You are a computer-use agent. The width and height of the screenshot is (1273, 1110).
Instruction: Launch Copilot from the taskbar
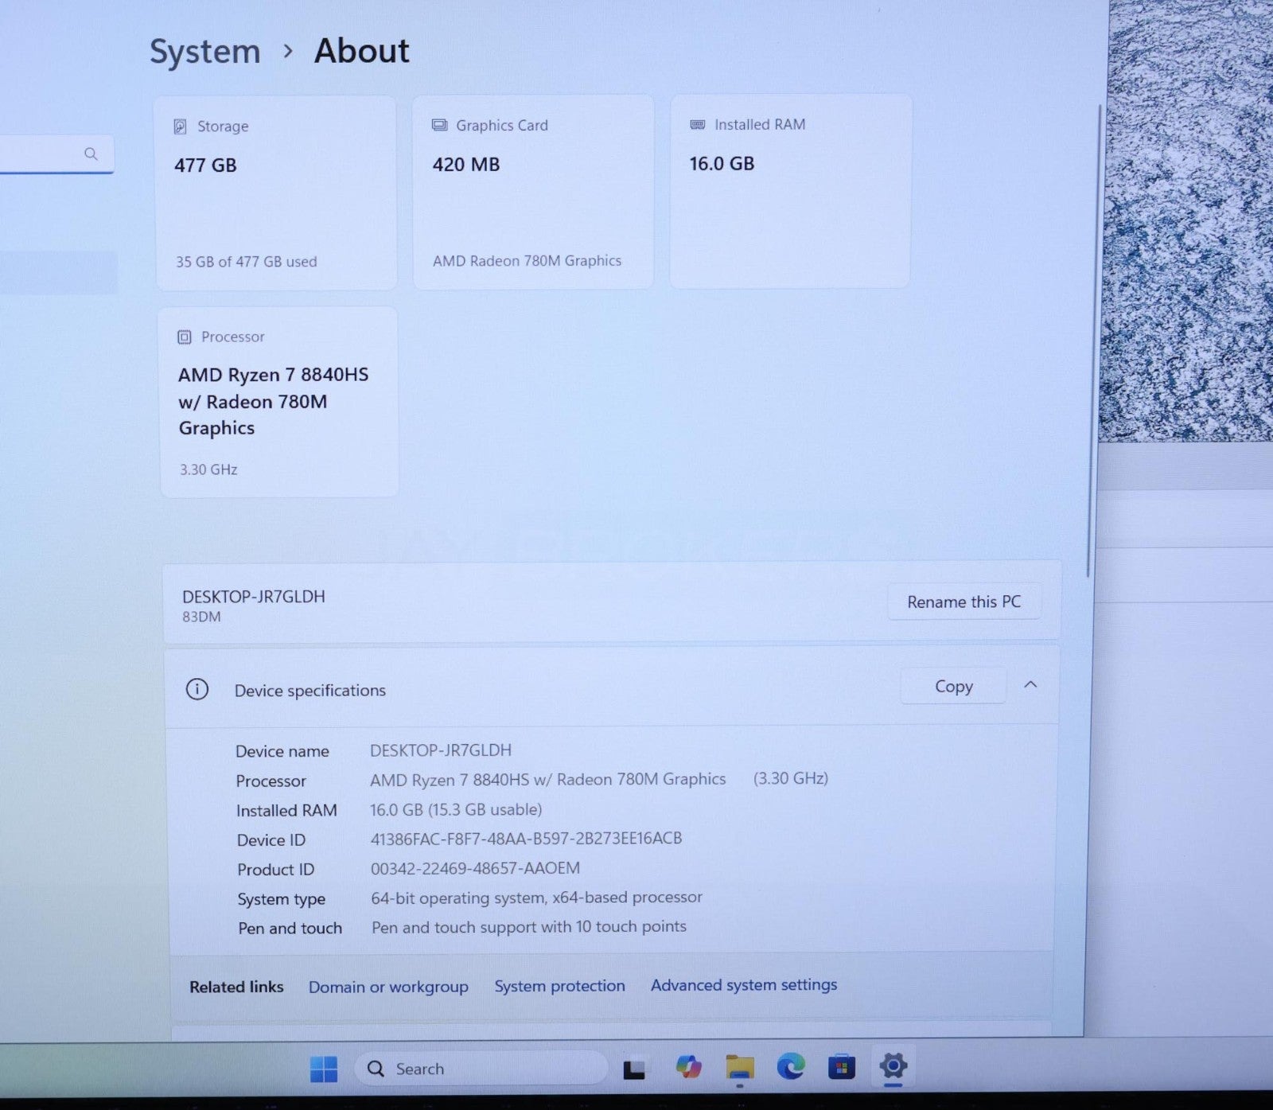tap(688, 1067)
